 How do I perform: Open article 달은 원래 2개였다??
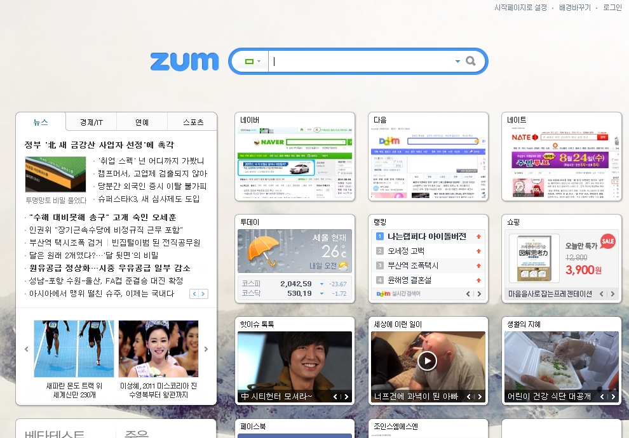click(x=94, y=255)
